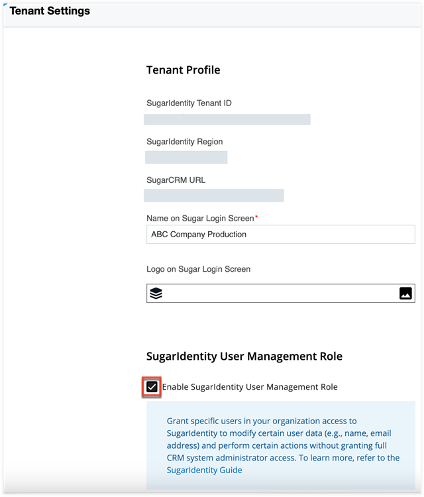Select the redacted SugarCRM URL value

(214, 195)
